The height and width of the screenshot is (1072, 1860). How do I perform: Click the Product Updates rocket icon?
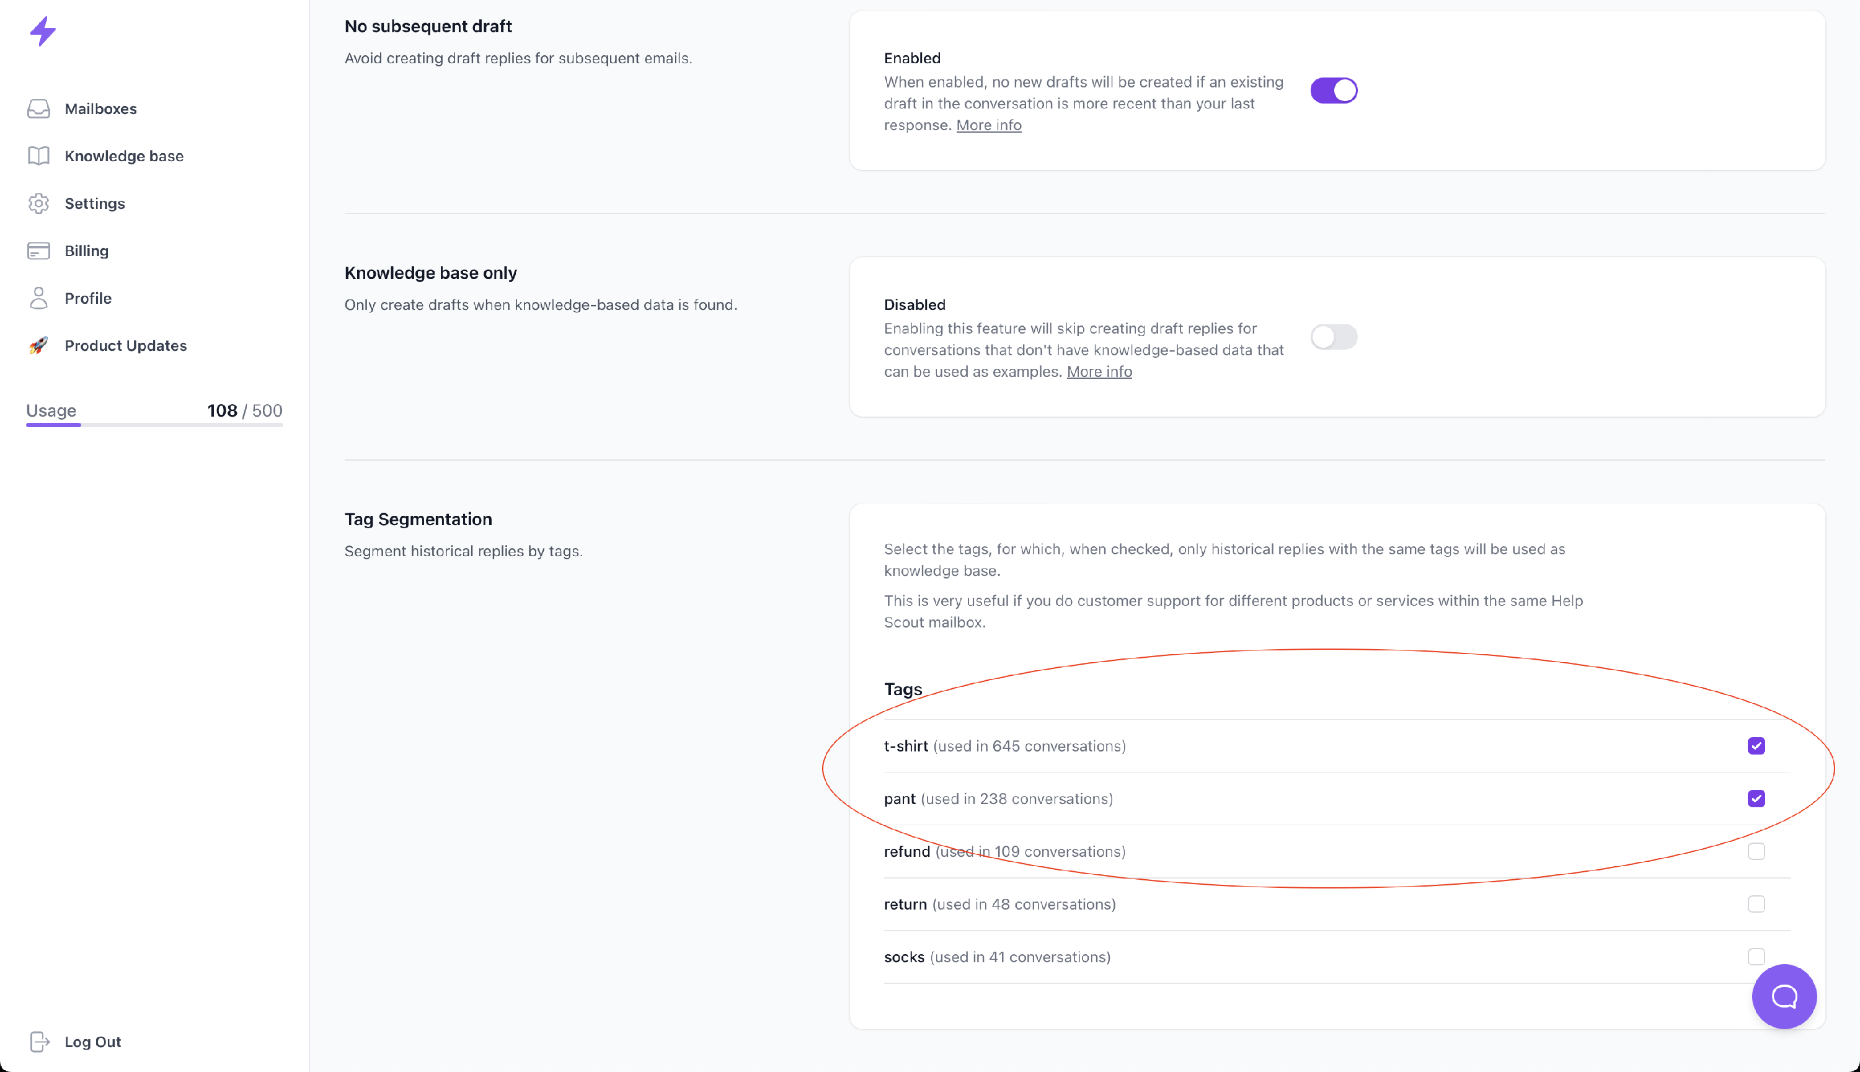(x=38, y=345)
